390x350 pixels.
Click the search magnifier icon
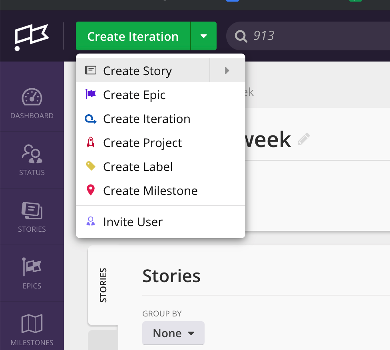[x=241, y=37]
